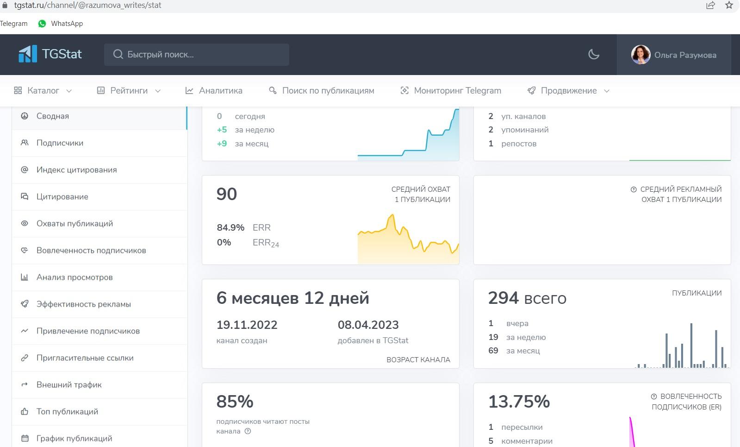Click Индекс цитирования at-sign icon
The width and height of the screenshot is (740, 447).
coord(25,170)
